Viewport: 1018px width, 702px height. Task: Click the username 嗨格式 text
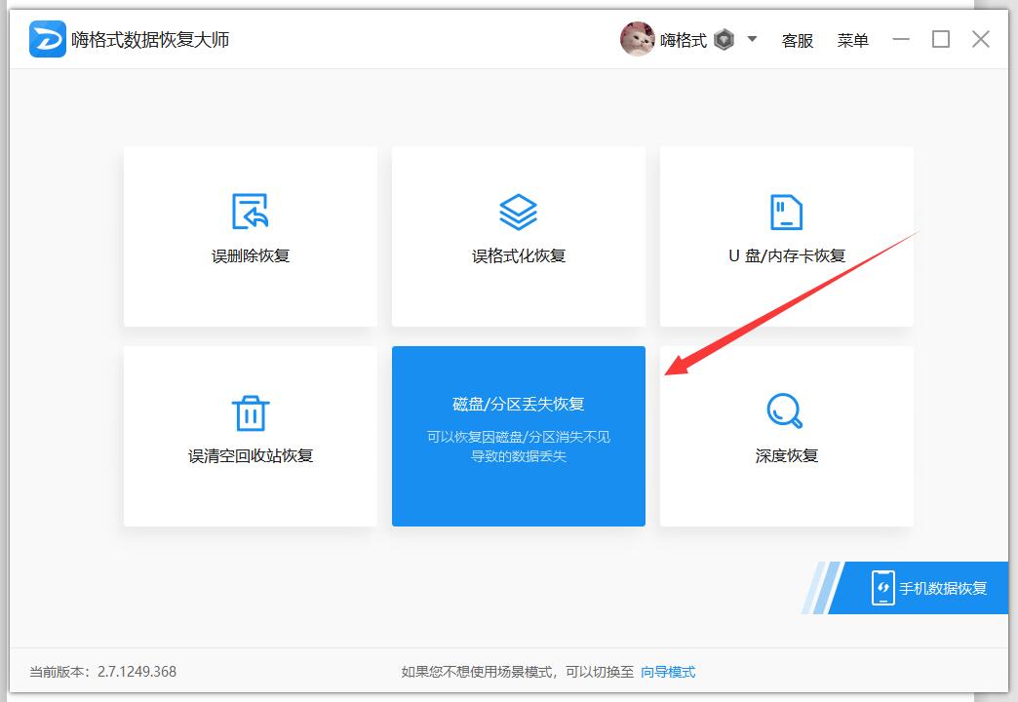pyautogui.click(x=683, y=40)
